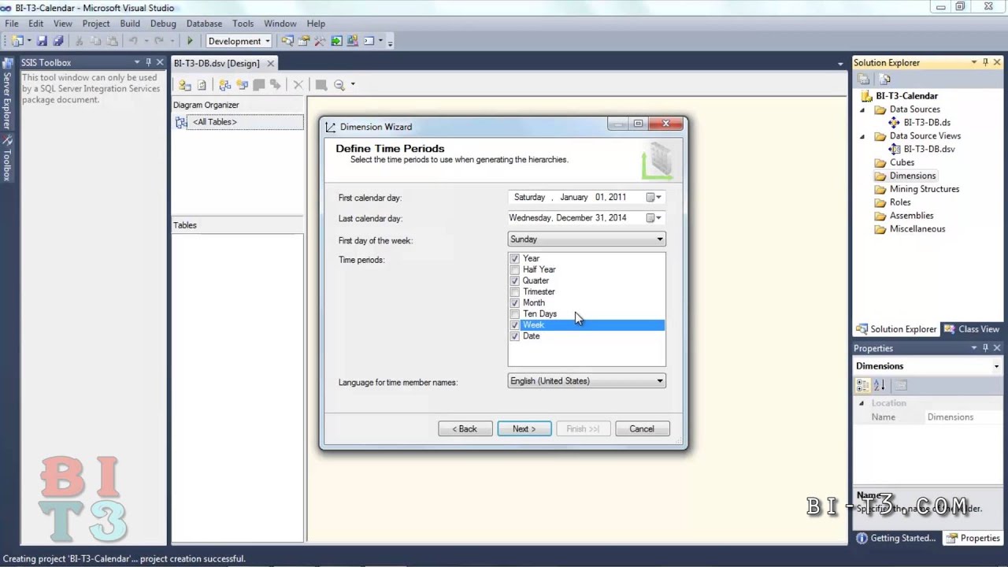Viewport: 1008px width, 567px height.
Task: Select the Mining Structures folder
Action: 924,189
